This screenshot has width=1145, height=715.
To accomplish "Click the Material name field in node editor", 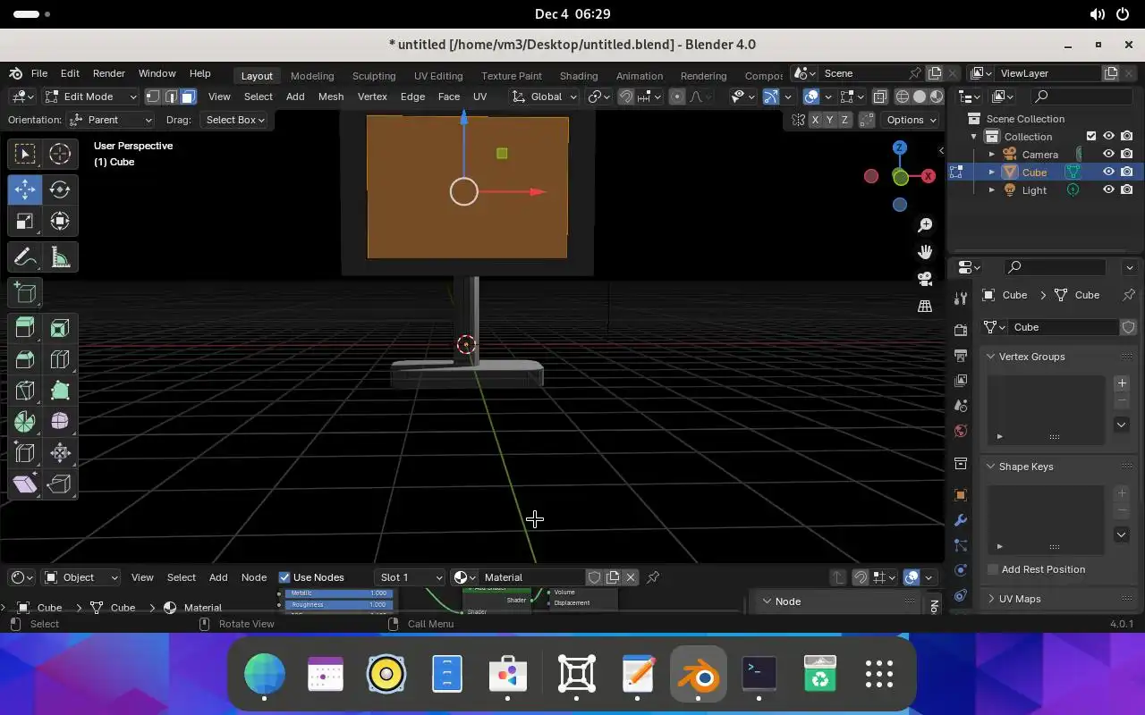I will (x=531, y=577).
